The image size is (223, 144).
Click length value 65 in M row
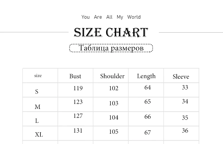[x=147, y=102]
